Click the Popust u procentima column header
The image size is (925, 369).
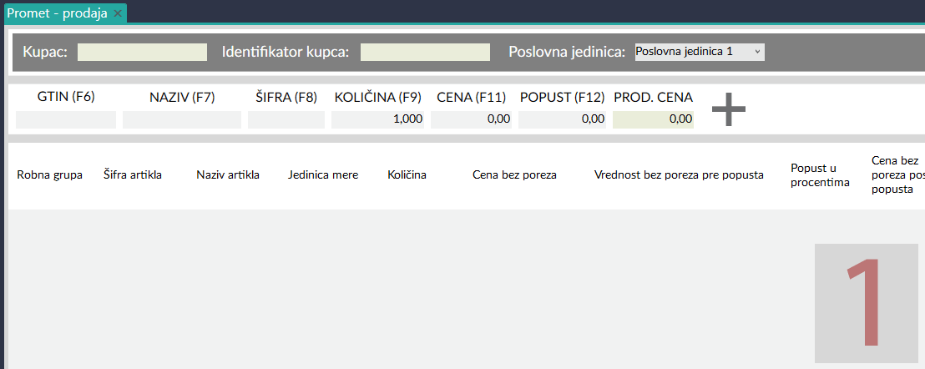click(x=820, y=175)
